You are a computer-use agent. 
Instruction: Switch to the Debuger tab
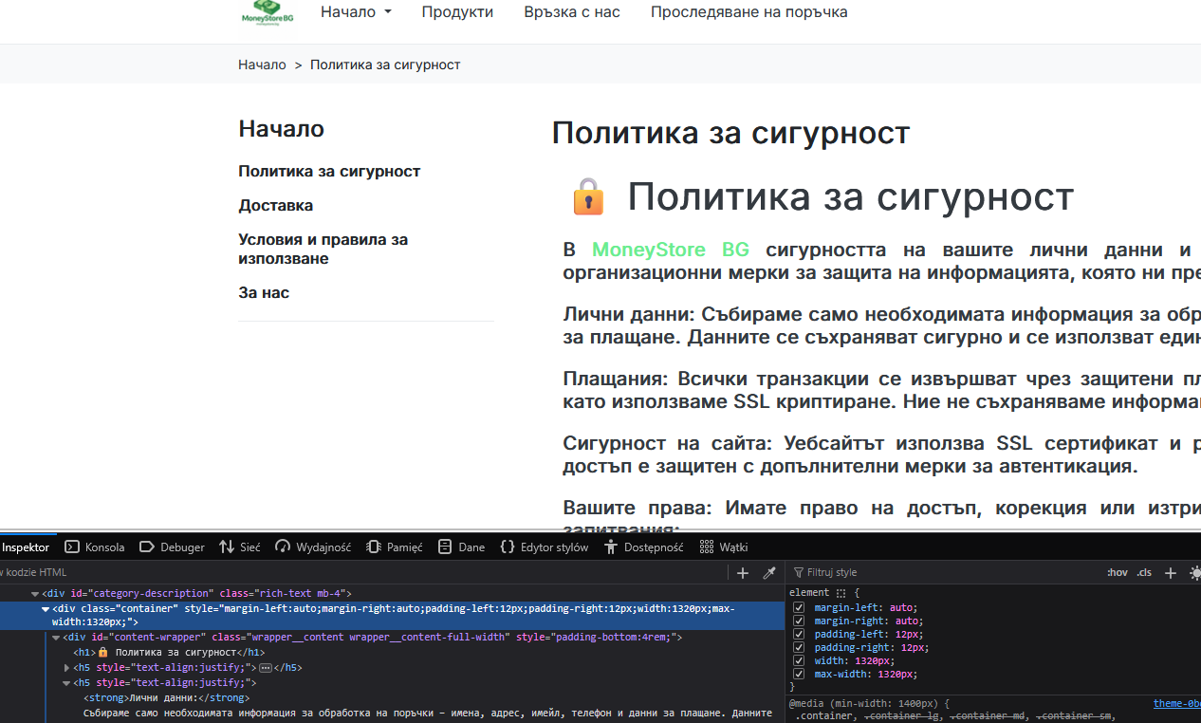(x=172, y=547)
